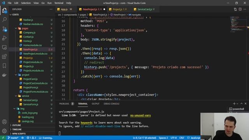
Task: Open the View menu
Action: coord(36,3)
